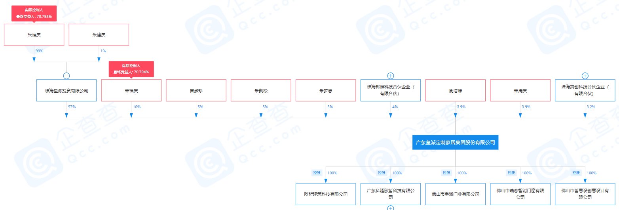Click the 100% label above 佛山市瑞恋智能门窗有限公司
This screenshot has width=619, height=210.
527,173
